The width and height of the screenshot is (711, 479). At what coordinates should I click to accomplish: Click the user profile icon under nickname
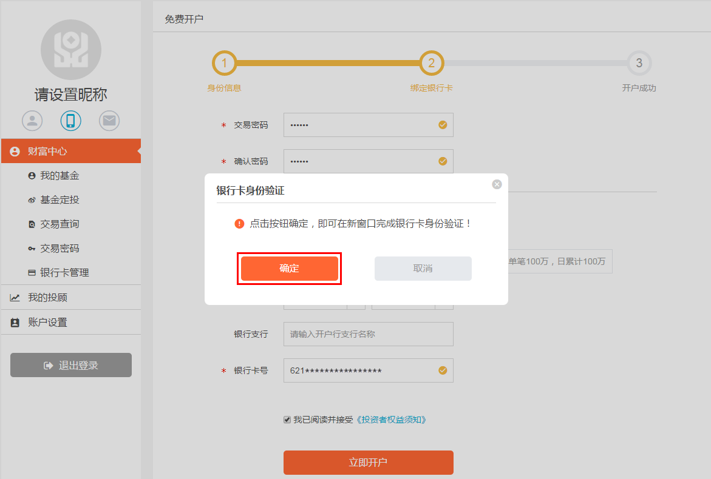(32, 121)
